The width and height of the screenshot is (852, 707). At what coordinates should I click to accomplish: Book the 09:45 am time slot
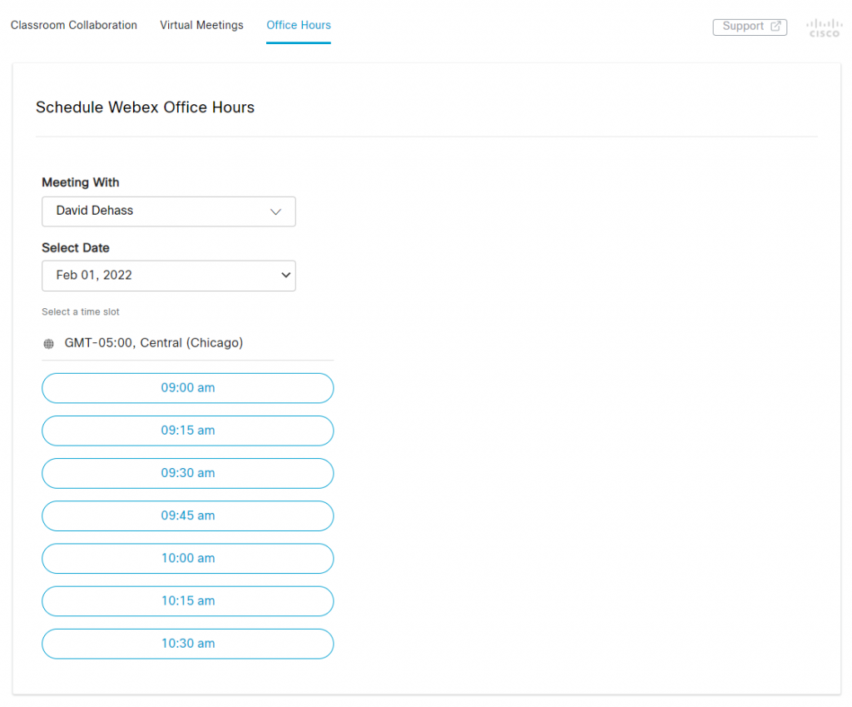click(x=187, y=515)
